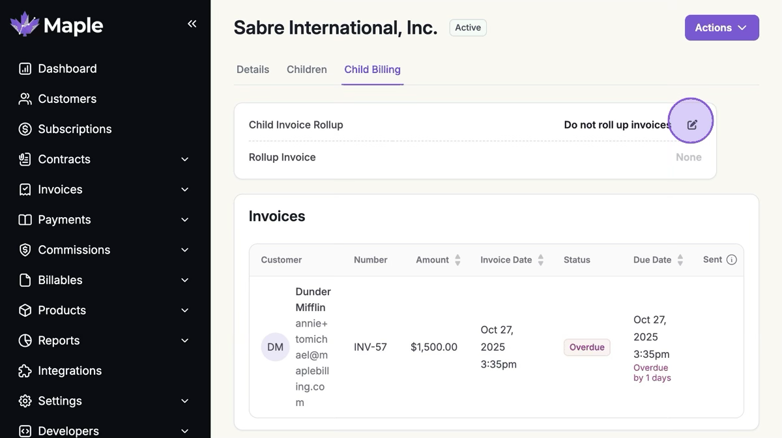The width and height of the screenshot is (782, 438).
Task: Click the Dashboard icon in sidebar
Action: coord(25,68)
